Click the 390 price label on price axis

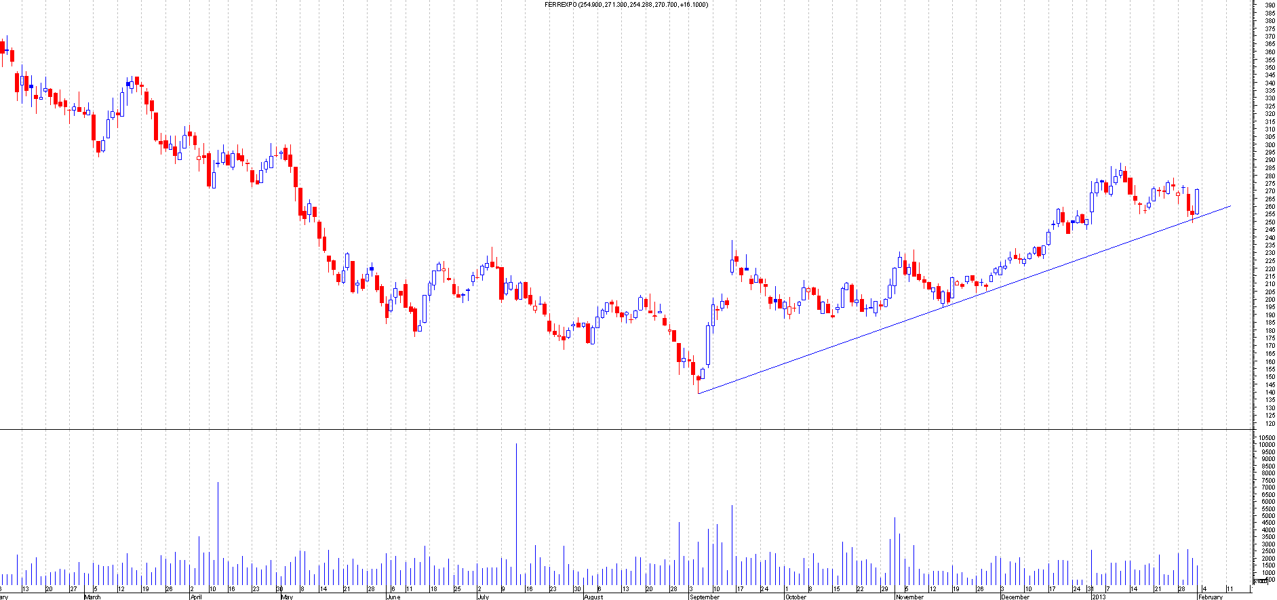[x=1270, y=5]
